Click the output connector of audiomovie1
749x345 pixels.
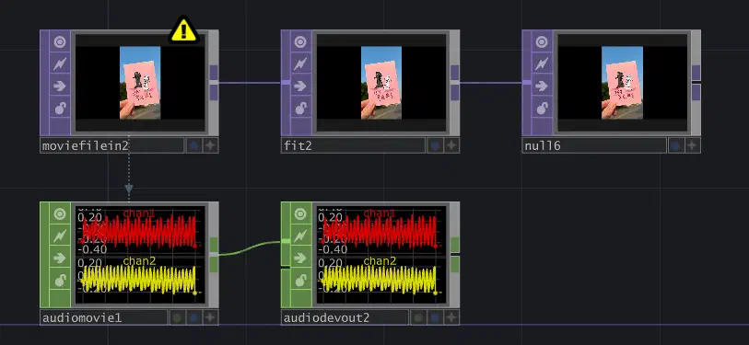click(214, 255)
